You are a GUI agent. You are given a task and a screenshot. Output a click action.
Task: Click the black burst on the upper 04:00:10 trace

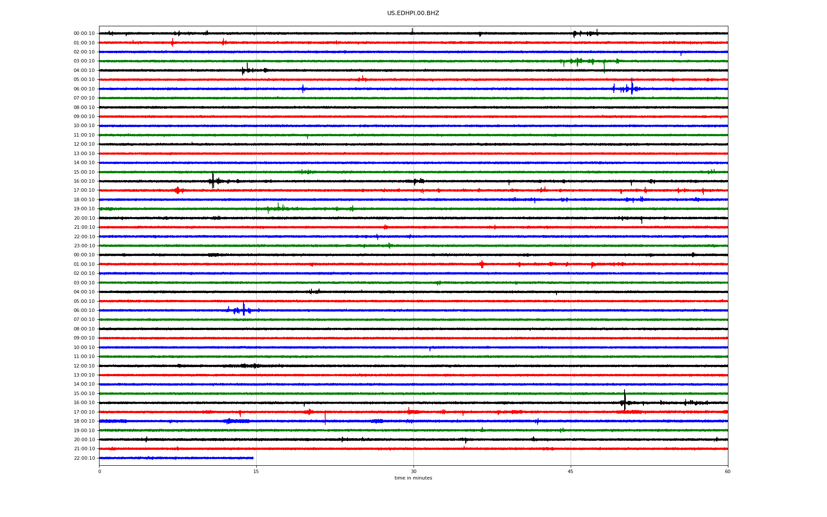[x=247, y=69]
